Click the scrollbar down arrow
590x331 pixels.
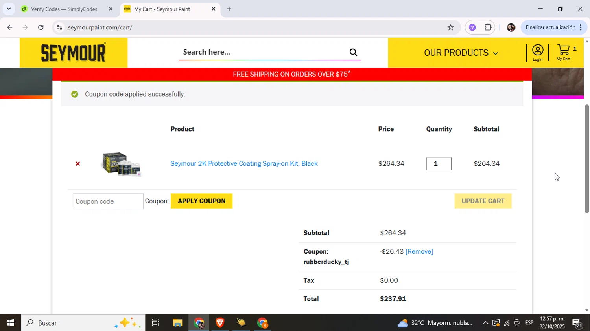point(587,310)
